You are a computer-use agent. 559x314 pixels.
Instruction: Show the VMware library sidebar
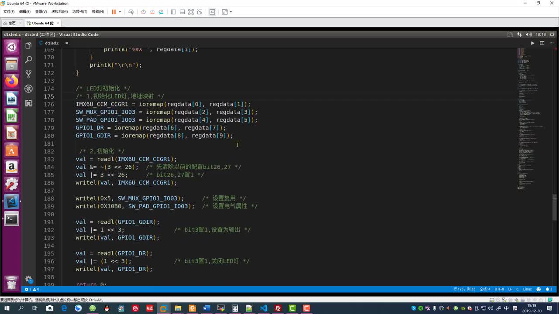(x=173, y=12)
